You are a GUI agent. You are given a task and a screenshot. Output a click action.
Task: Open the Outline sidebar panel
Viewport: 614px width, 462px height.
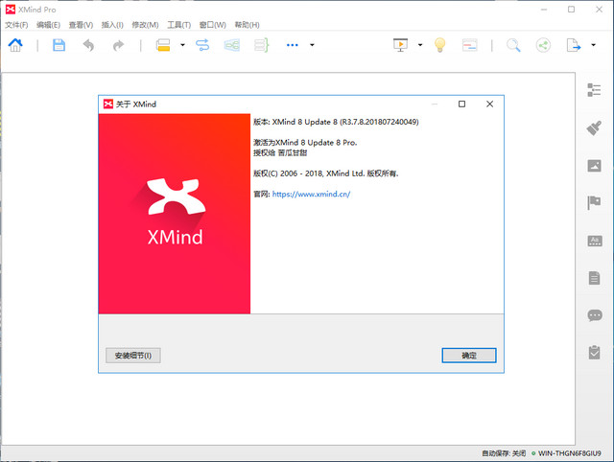coord(594,90)
